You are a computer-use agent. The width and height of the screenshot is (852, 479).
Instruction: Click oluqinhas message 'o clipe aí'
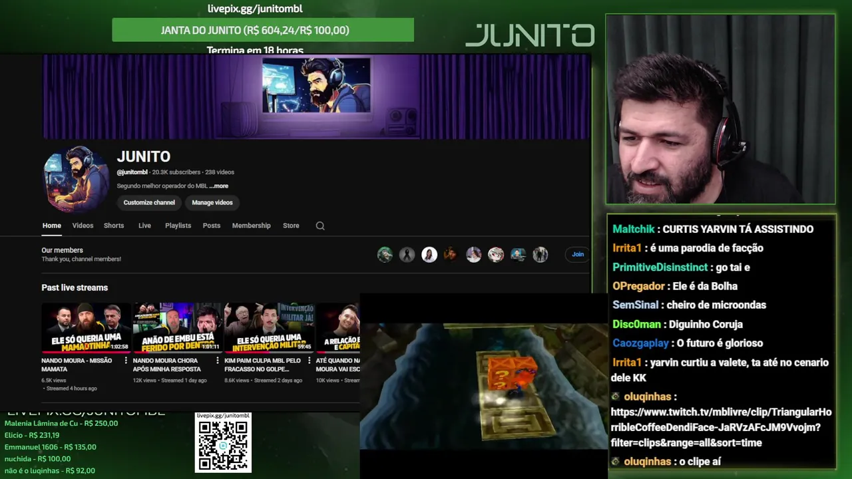(x=666, y=461)
